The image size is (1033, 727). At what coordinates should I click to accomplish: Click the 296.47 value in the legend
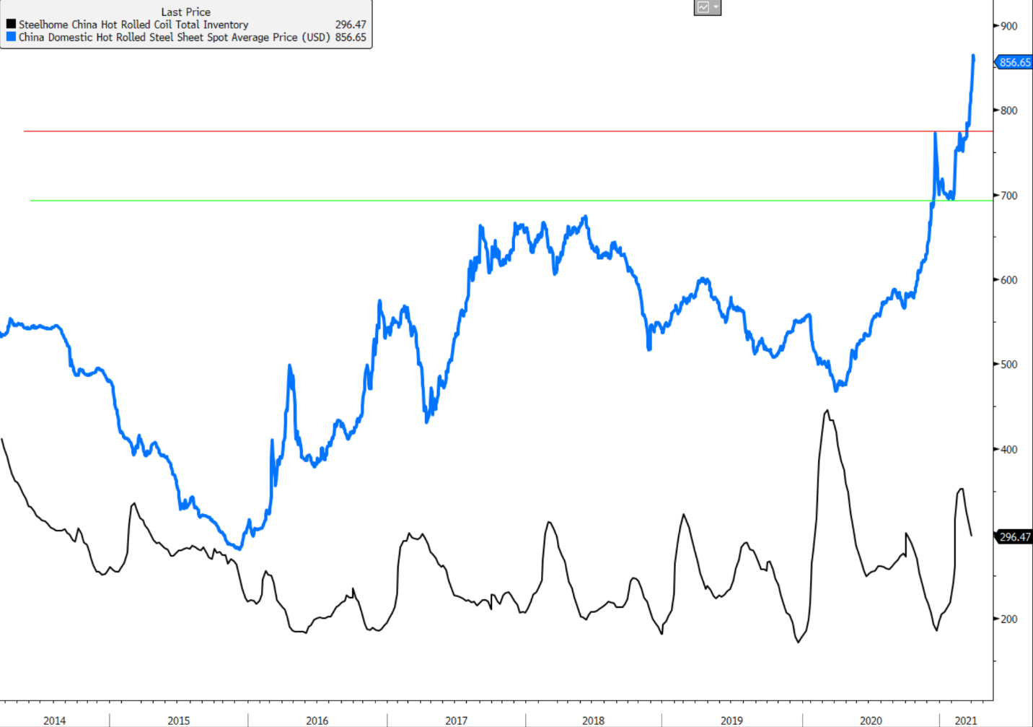pyautogui.click(x=351, y=25)
